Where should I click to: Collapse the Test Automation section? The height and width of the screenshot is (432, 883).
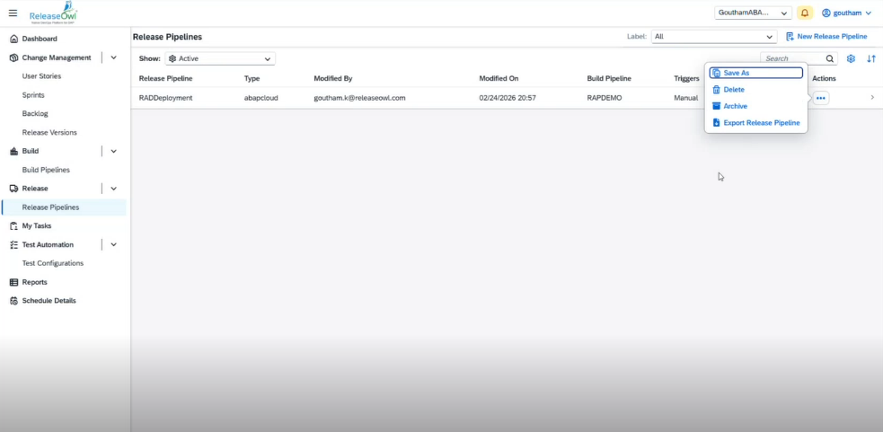point(113,244)
